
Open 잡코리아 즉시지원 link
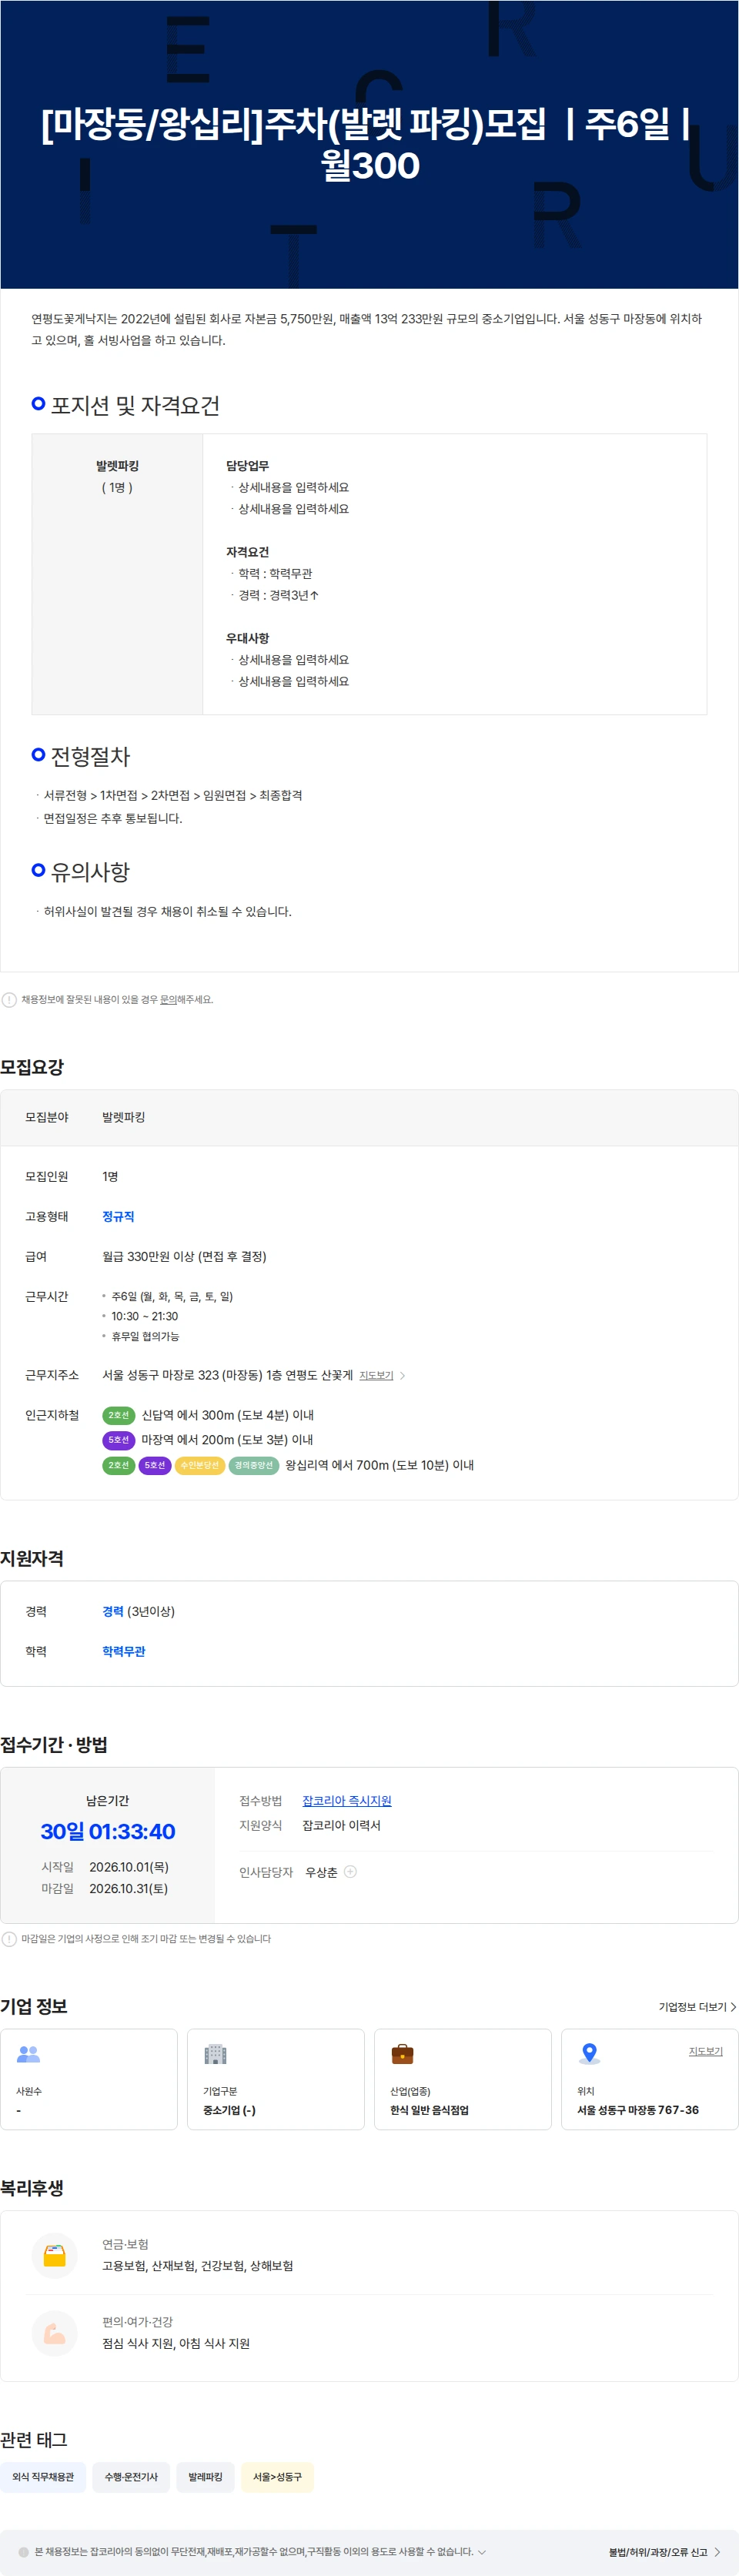tap(347, 1801)
